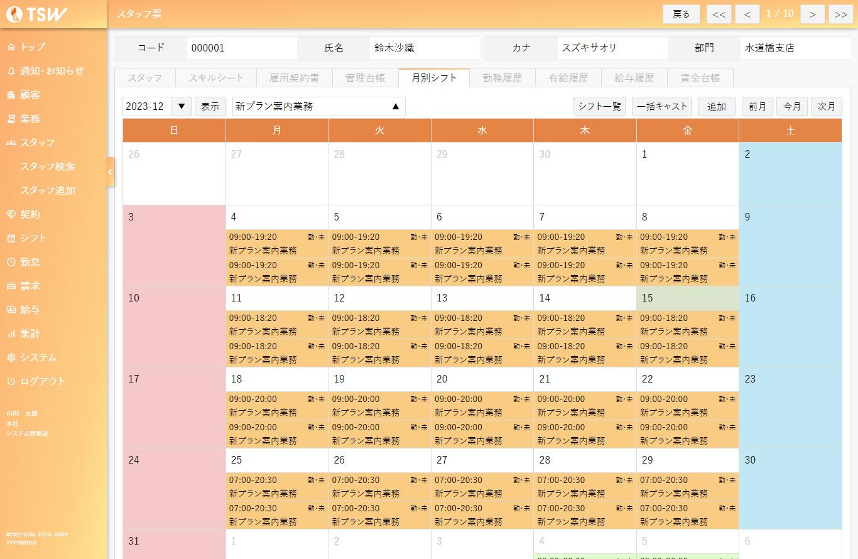Collapse the sidebar with the chevron handle
This screenshot has width=858, height=559.
111,171
